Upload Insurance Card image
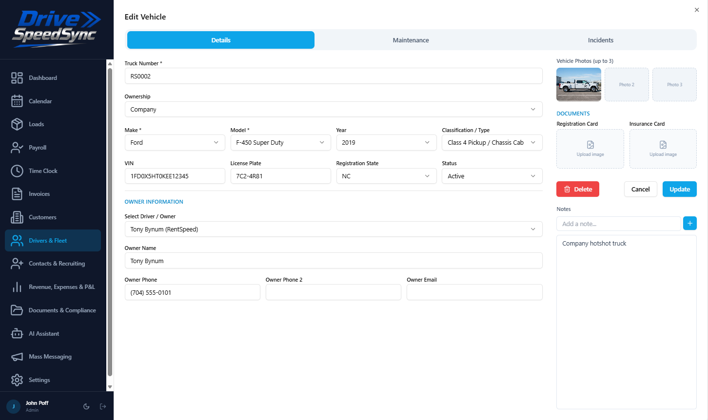The width and height of the screenshot is (708, 420). click(663, 149)
